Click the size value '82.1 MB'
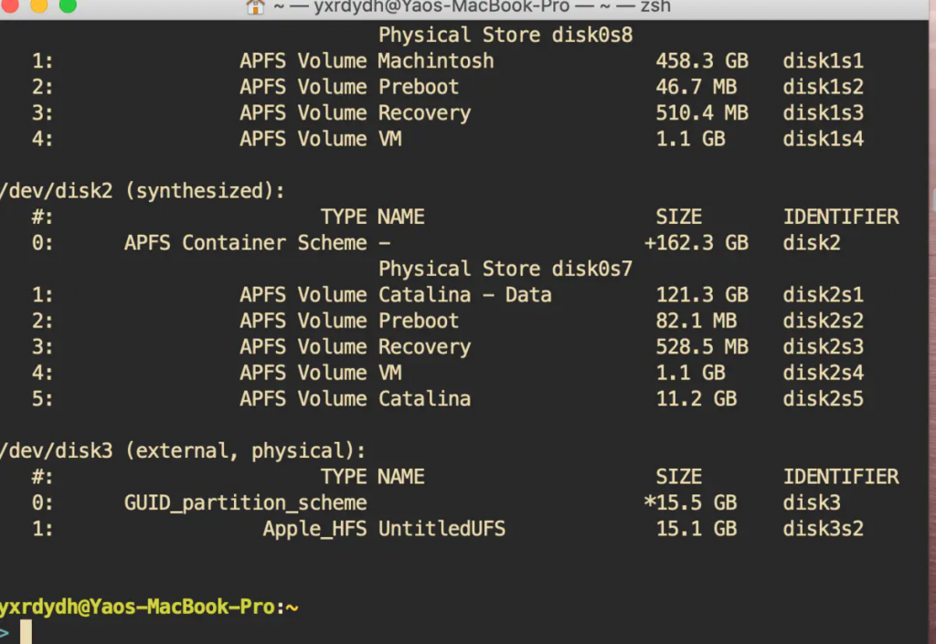 coord(697,321)
